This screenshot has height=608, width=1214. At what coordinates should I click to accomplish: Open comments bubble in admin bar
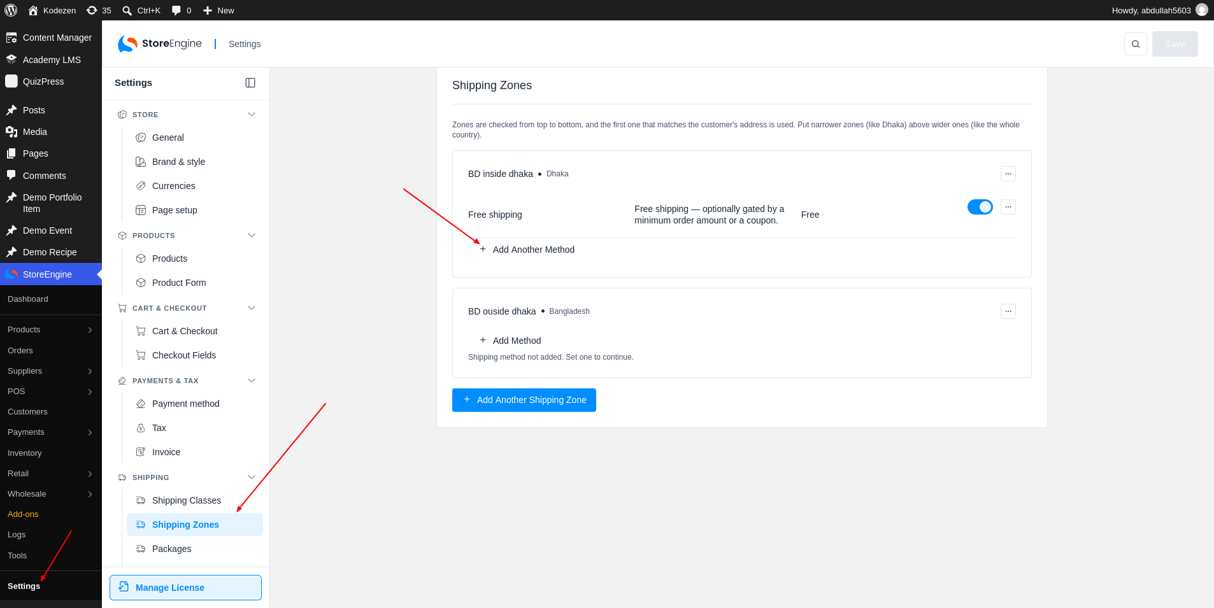[x=176, y=10]
